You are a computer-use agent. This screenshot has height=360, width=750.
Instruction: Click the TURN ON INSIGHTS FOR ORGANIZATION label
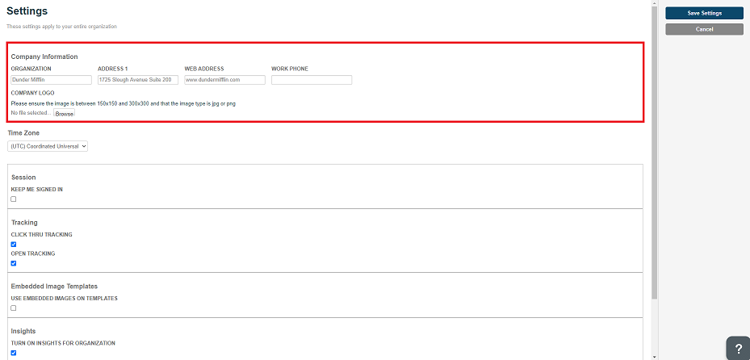click(63, 343)
